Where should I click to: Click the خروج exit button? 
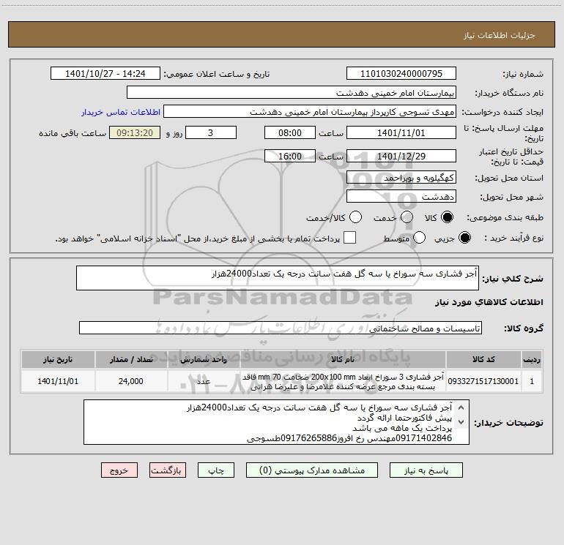click(x=119, y=470)
